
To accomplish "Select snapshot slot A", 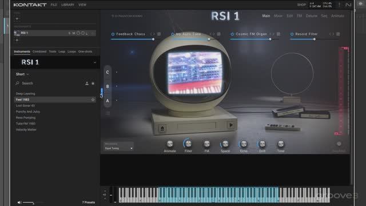I will pos(108,101).
